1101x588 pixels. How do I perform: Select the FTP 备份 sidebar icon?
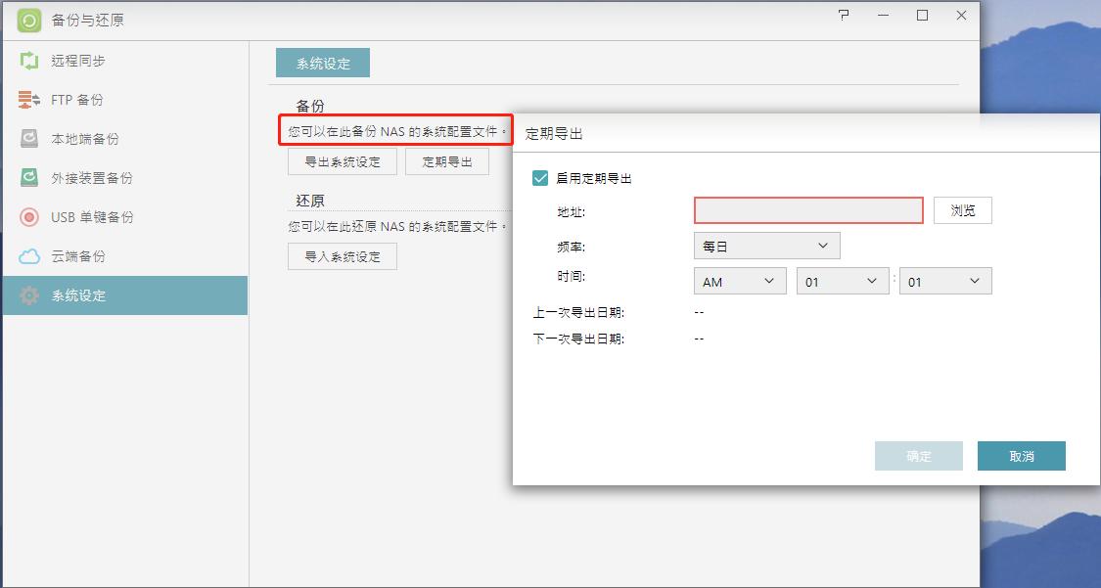pos(29,99)
